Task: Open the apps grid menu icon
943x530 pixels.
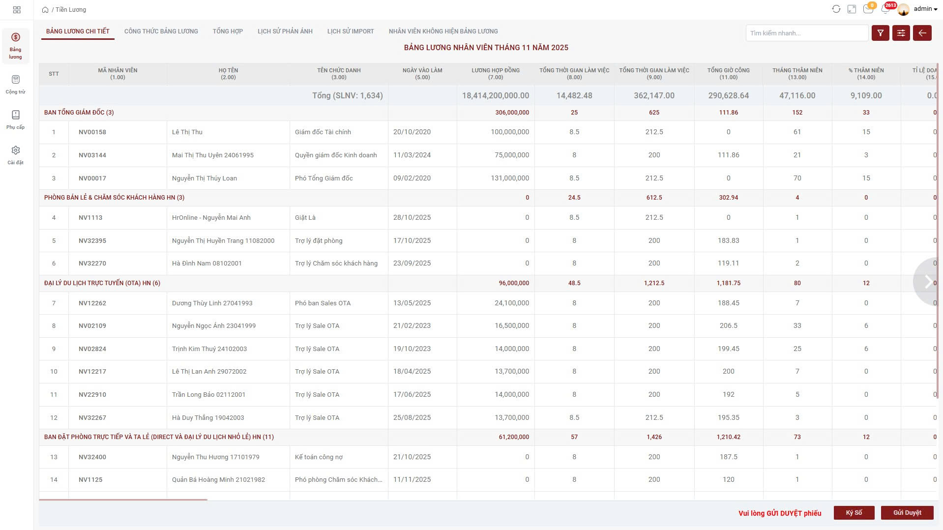Action: pyautogui.click(x=17, y=10)
